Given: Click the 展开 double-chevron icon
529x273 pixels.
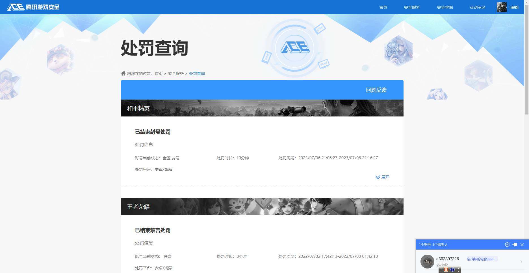Looking at the screenshot, I should click(x=378, y=177).
